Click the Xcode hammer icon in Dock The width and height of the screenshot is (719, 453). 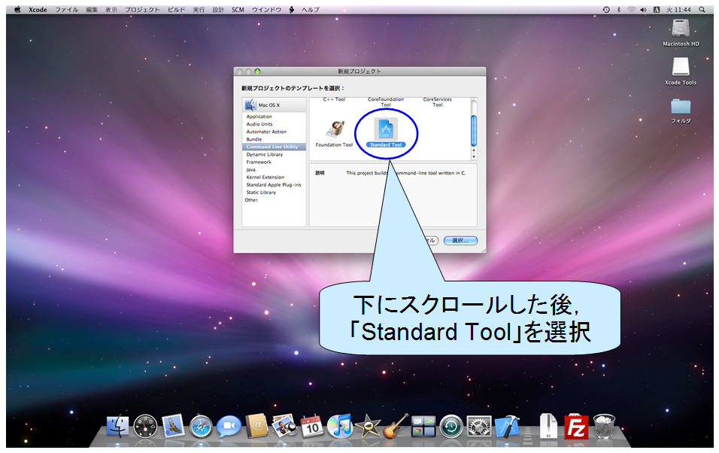(507, 426)
